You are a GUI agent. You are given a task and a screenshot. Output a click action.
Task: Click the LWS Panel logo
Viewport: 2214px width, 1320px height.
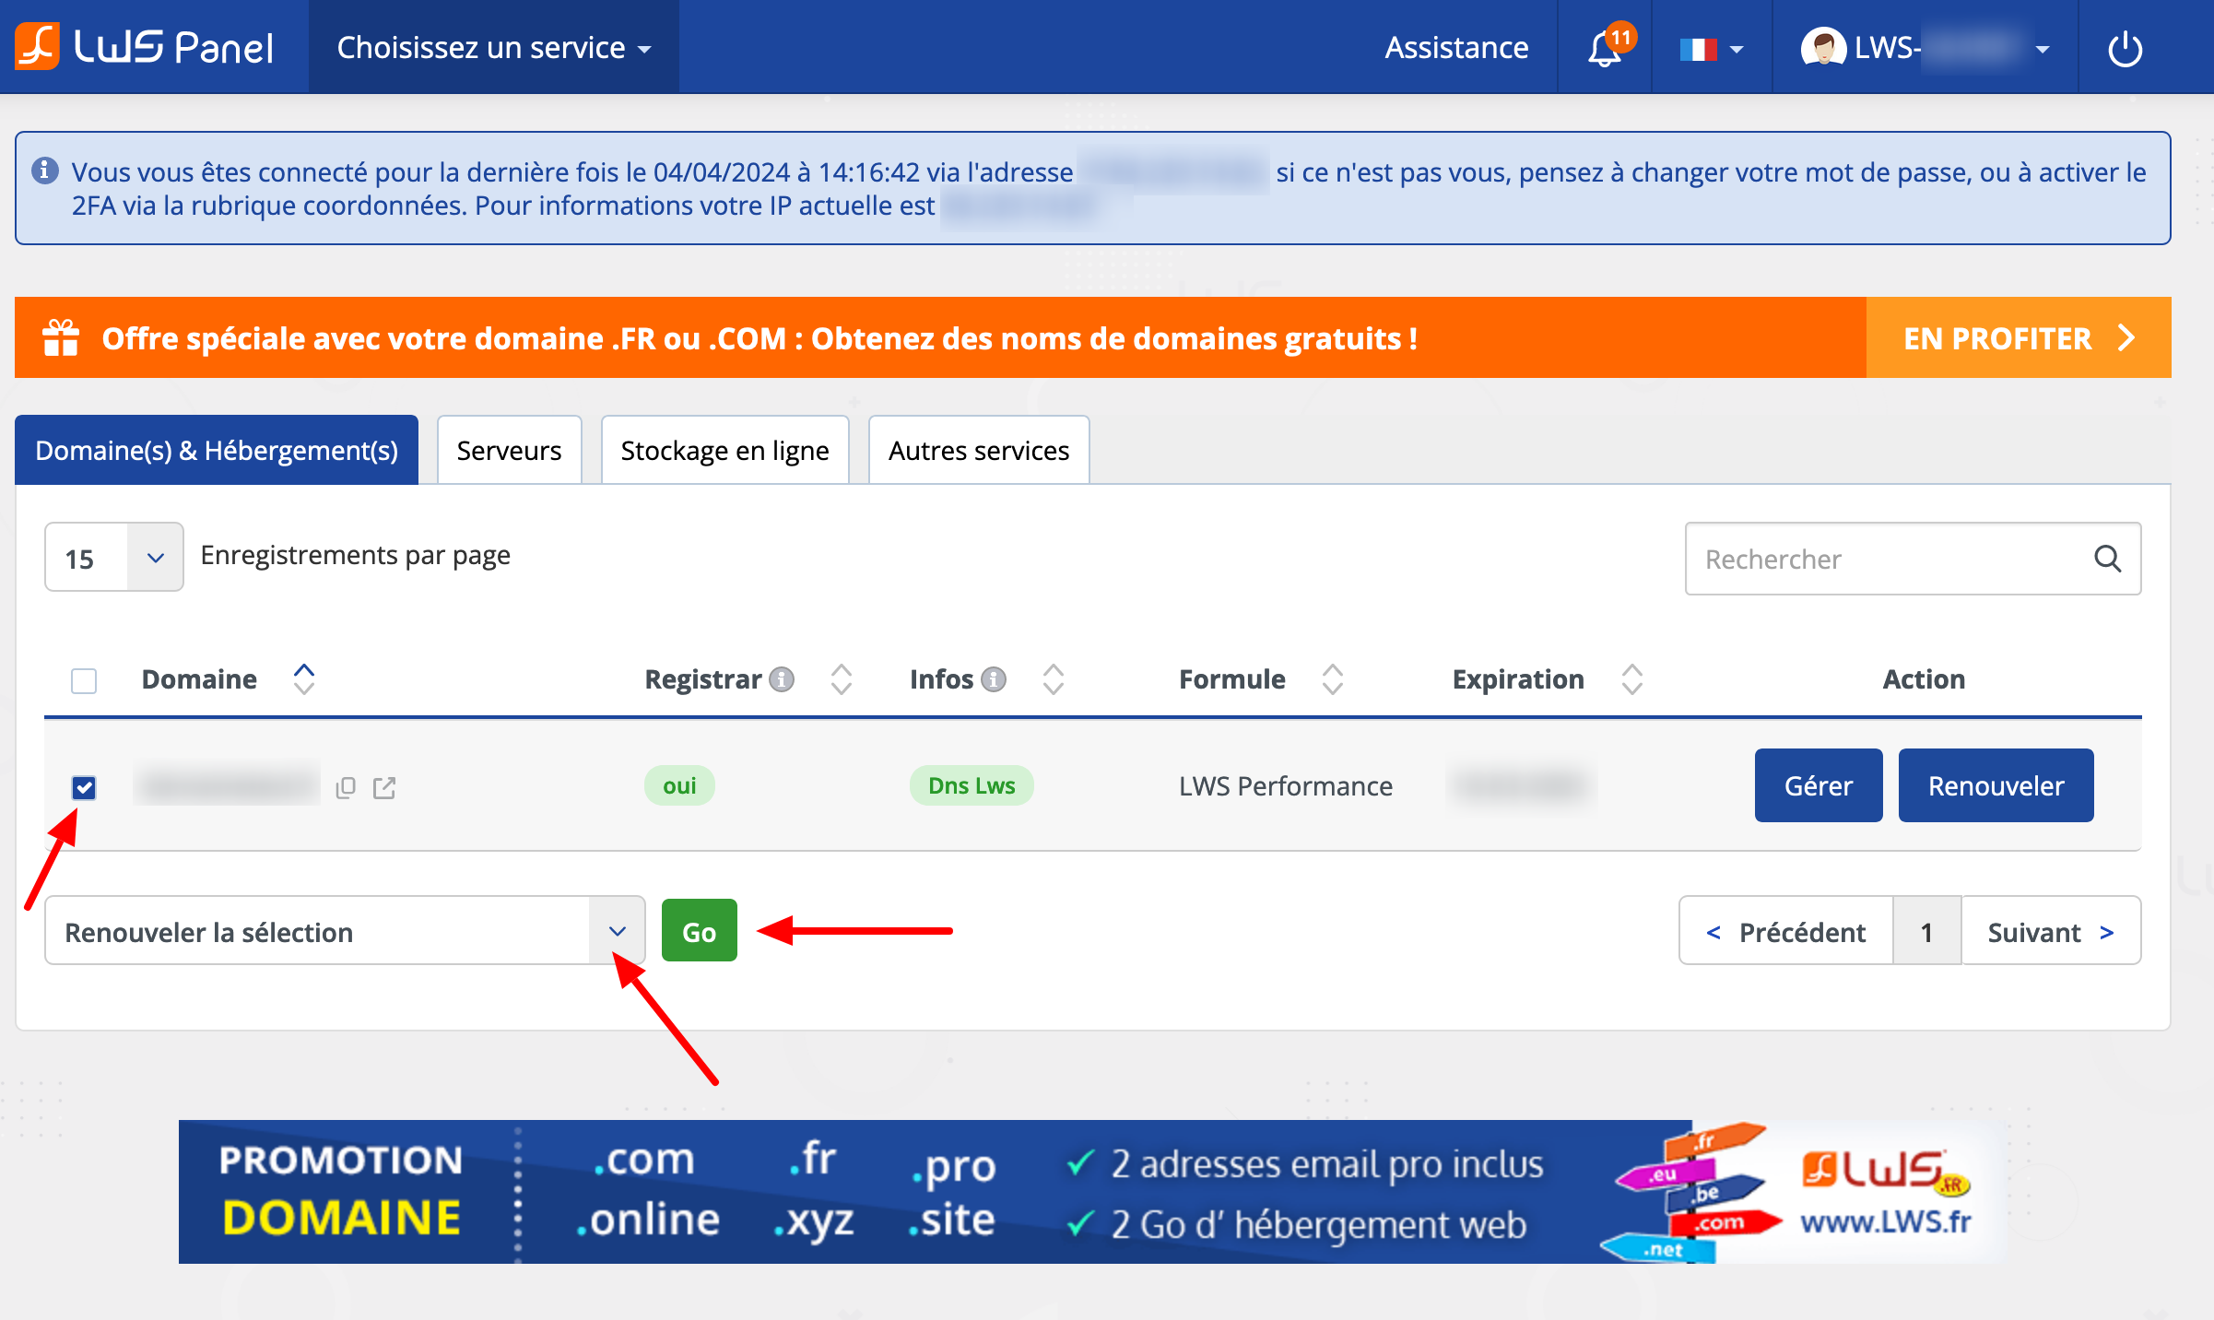pos(144,46)
